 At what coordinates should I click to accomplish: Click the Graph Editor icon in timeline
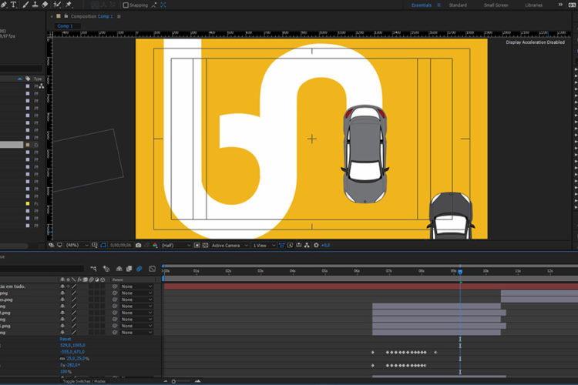click(x=153, y=269)
